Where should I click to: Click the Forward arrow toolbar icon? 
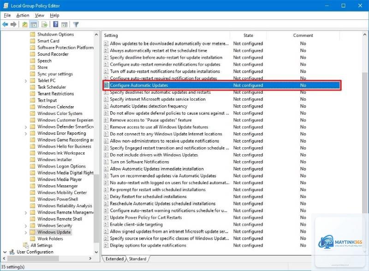tap(13, 24)
